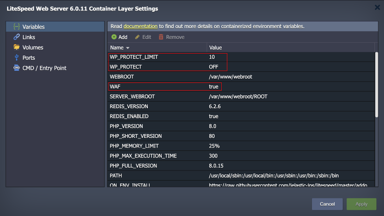
Task: Select the REDIS_VERSION variable name
Action: pos(129,106)
